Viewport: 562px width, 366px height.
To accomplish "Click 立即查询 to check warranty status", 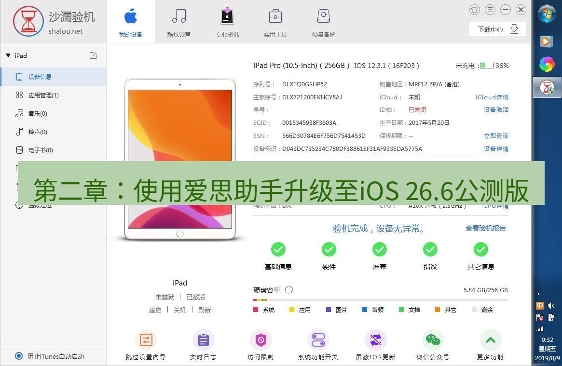I will coord(496,136).
